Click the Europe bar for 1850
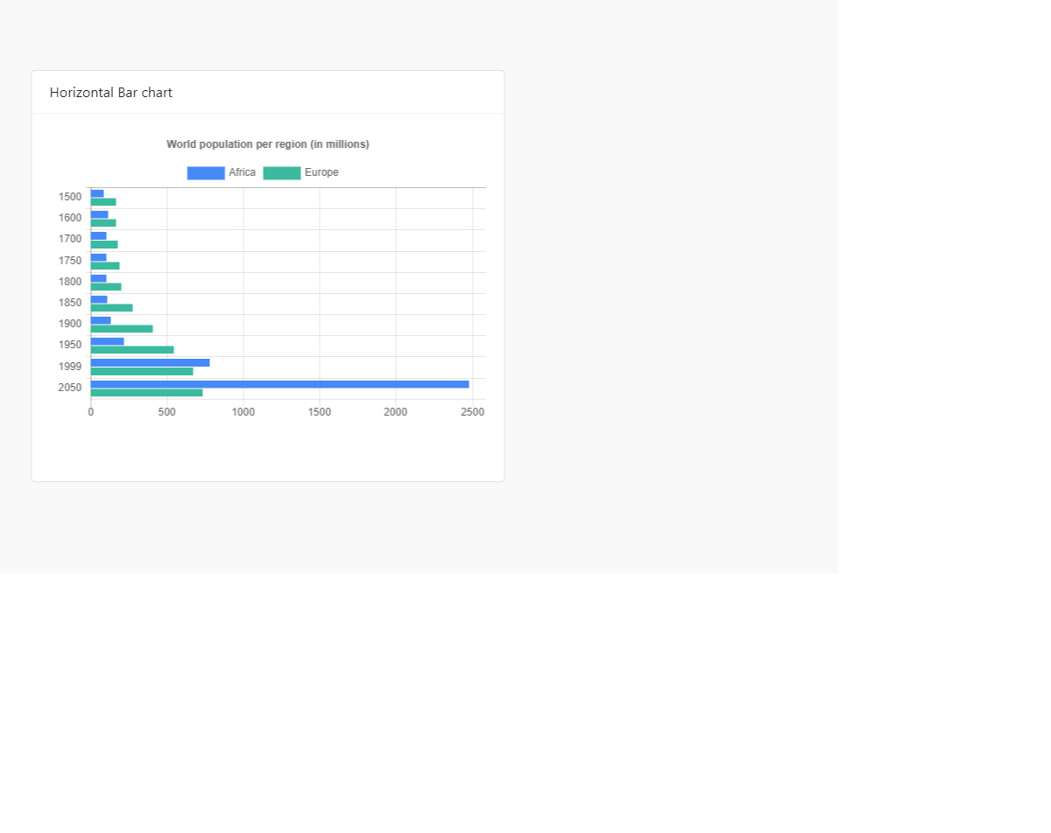 coord(111,308)
